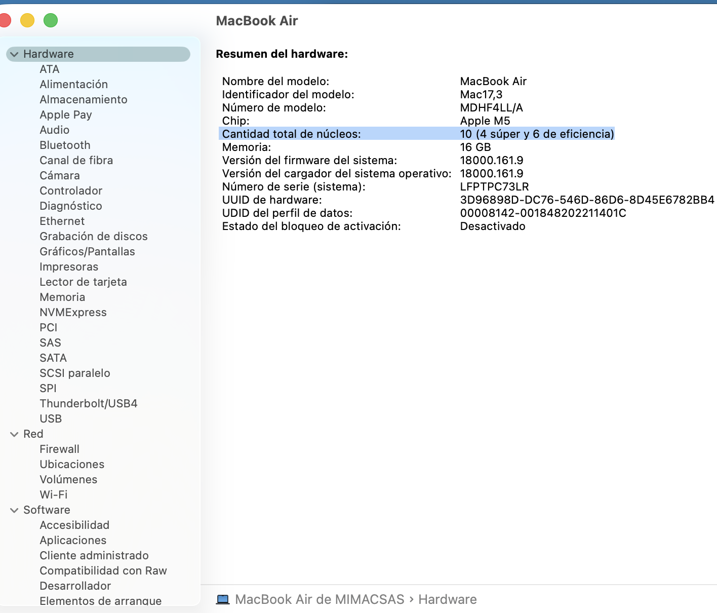Viewport: 717px width, 613px height.
Task: Click the yellow minimize window button
Action: [27, 20]
